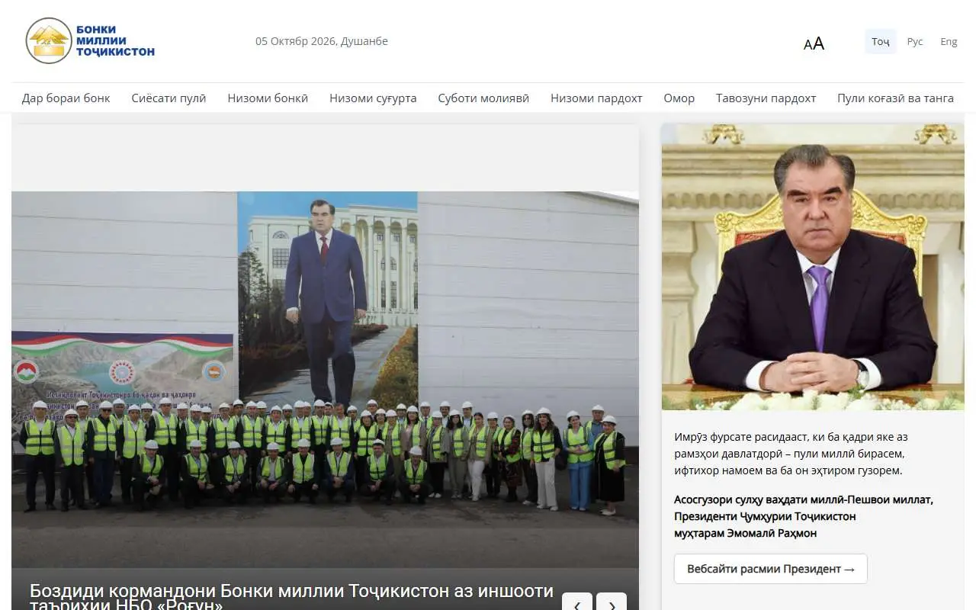Click the Асосгузори сулҳу ваҳдати миллӣ caption
This screenshot has height=610, width=976.
tap(804, 516)
